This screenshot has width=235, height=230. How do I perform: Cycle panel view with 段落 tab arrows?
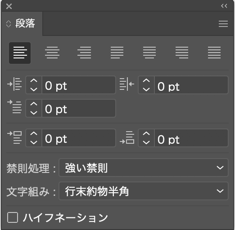(x=9, y=24)
